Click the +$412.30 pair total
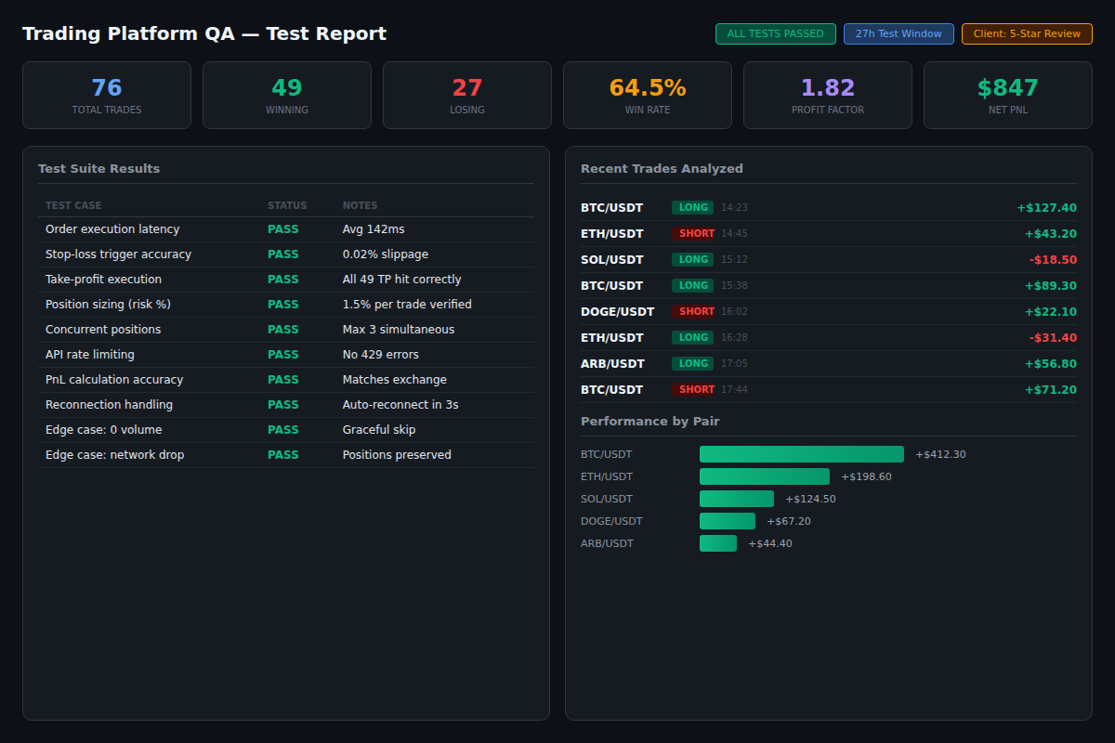1115x743 pixels. pyautogui.click(x=940, y=454)
